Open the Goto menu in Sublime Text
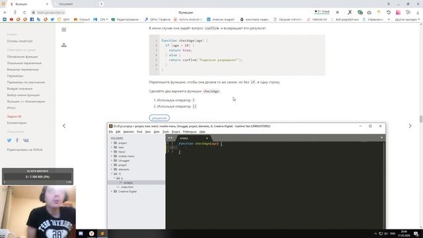Image resolution: width=423 pixels, height=238 pixels. tap(157, 132)
